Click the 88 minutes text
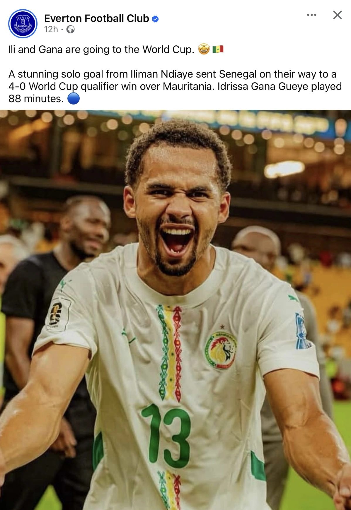Screen dimensions: 351x510 pyautogui.click(x=36, y=99)
